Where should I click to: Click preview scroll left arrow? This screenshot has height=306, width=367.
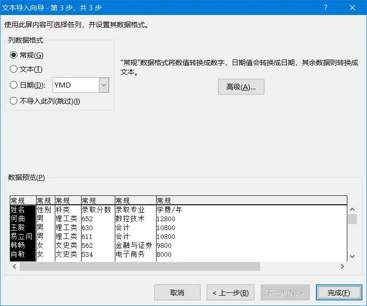pyautogui.click(x=15, y=267)
